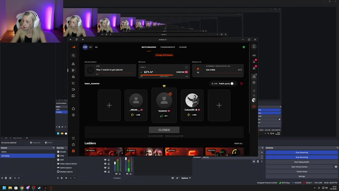Move selected scene up
Viewport: 339px width, 191px height.
click(x=15, y=178)
